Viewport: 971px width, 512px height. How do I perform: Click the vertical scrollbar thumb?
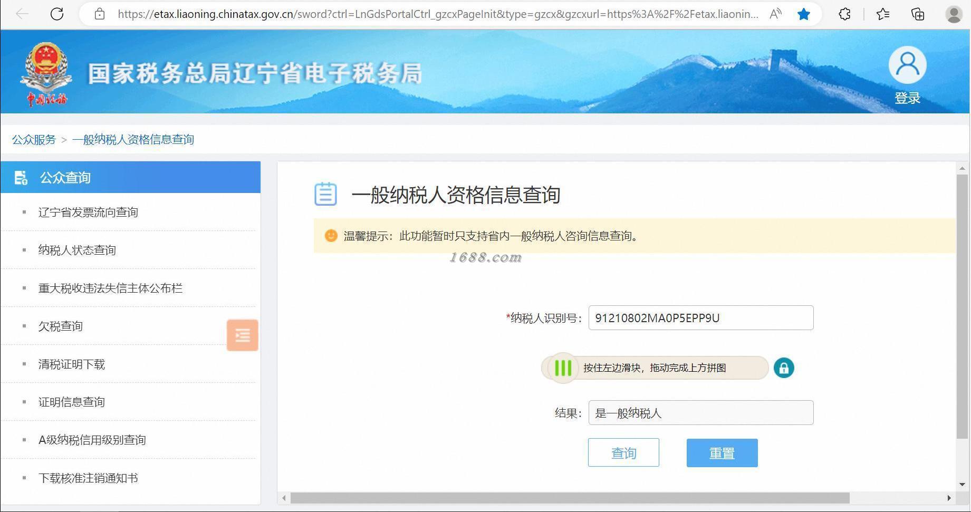click(963, 306)
